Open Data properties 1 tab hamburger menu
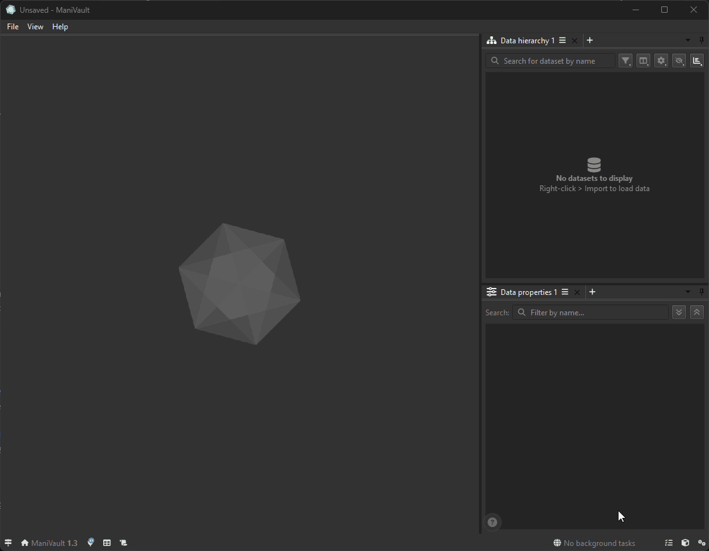Screen dimensions: 709x551 click(x=565, y=292)
